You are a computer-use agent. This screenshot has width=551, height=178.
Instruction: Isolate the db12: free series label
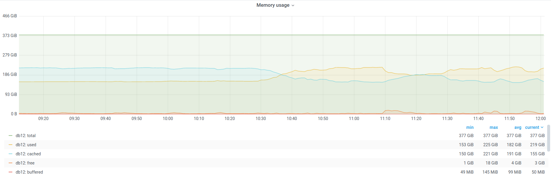tap(25, 163)
